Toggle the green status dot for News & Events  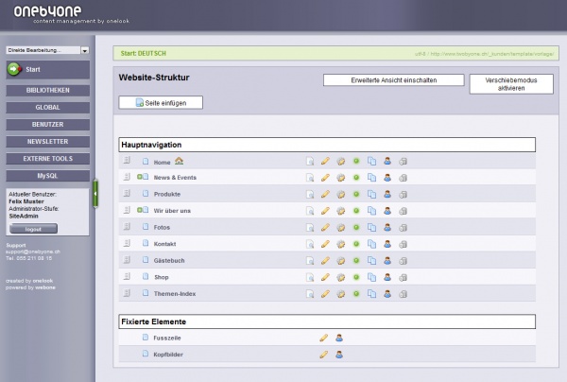pos(356,178)
